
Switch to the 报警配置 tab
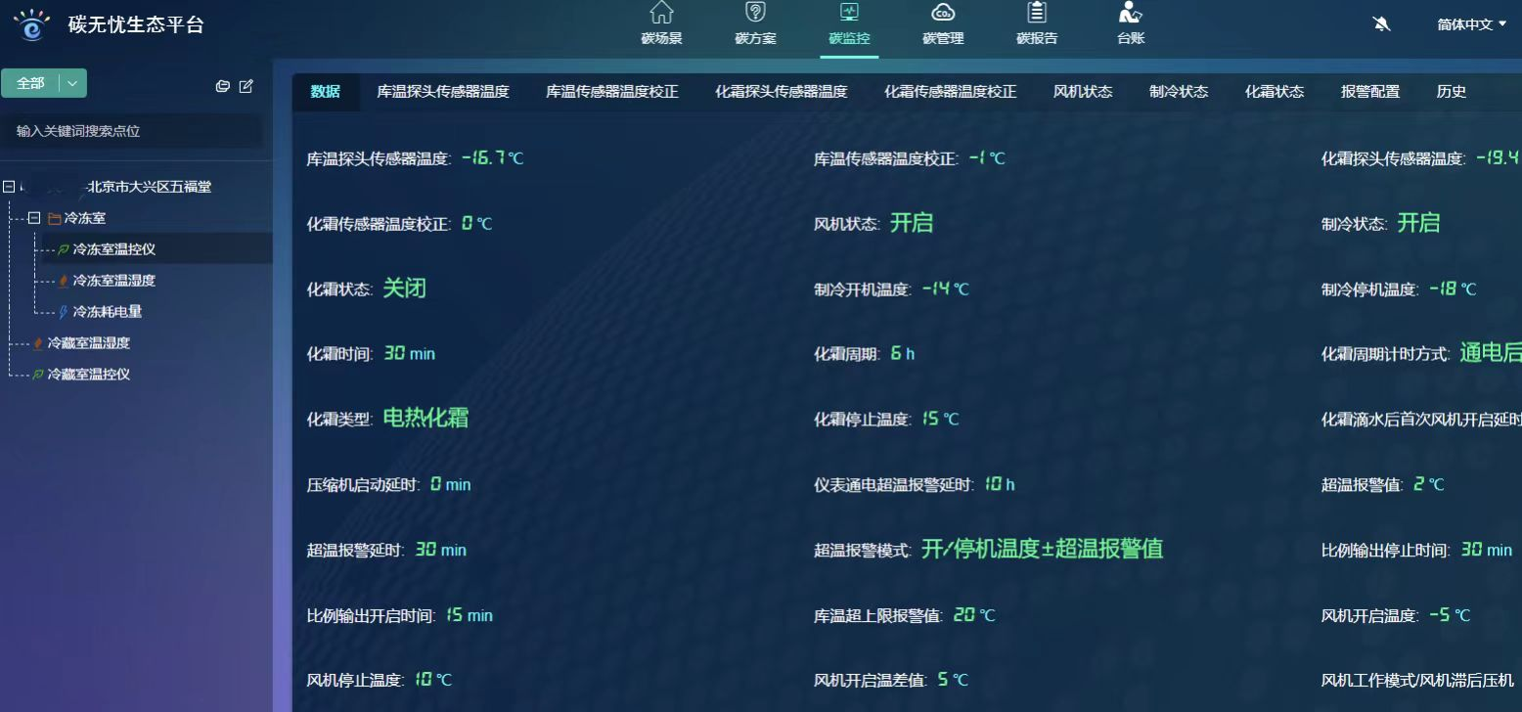point(1369,92)
